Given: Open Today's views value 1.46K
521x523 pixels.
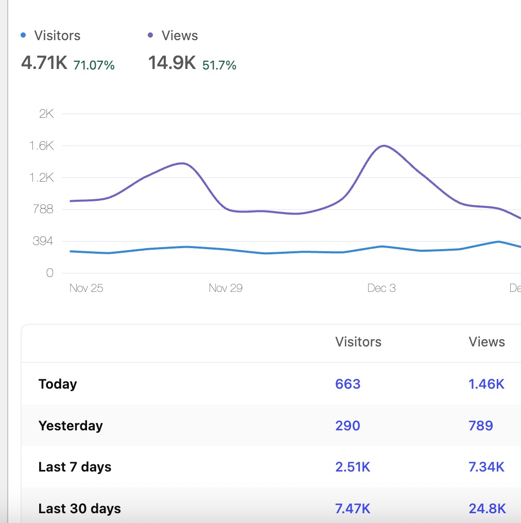Looking at the screenshot, I should [486, 384].
